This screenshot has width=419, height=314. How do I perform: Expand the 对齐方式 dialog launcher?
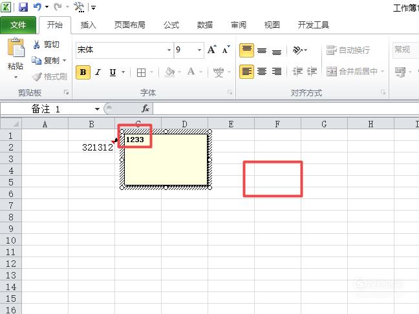(383, 92)
